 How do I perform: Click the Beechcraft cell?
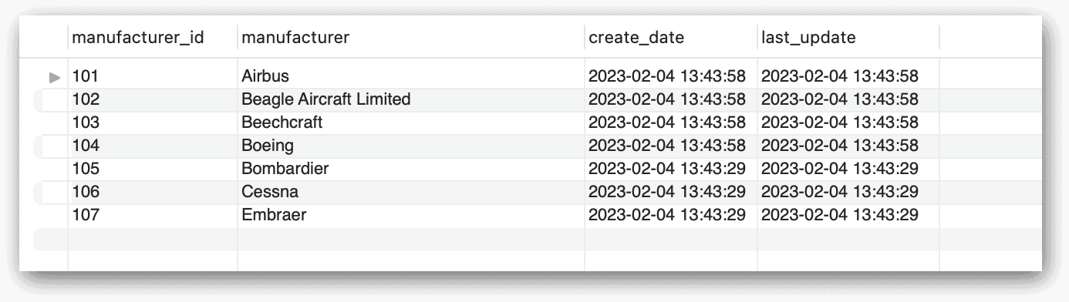click(x=410, y=122)
